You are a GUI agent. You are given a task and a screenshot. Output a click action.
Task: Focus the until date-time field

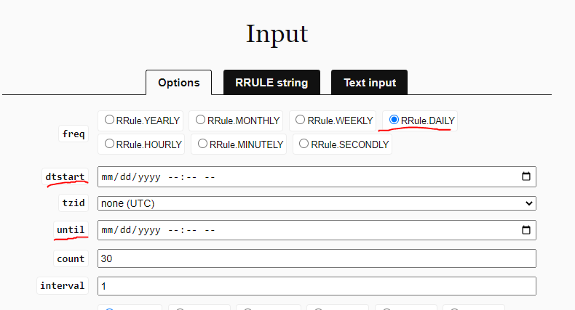pos(317,230)
